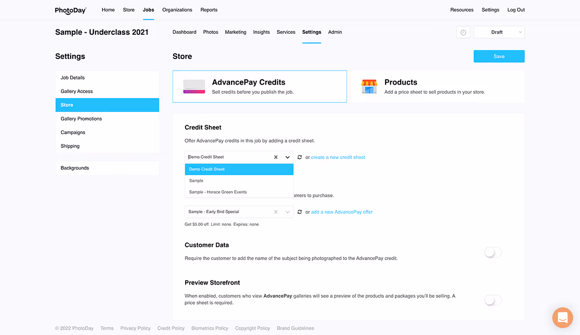Viewport: 580px width, 335px height.
Task: Open Backgrounds settings
Action: [107, 168]
